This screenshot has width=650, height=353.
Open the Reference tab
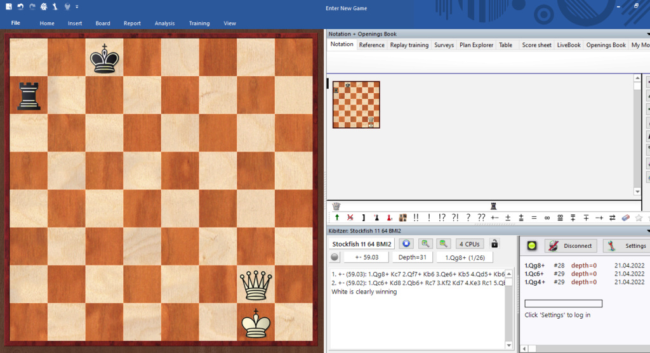pos(371,45)
